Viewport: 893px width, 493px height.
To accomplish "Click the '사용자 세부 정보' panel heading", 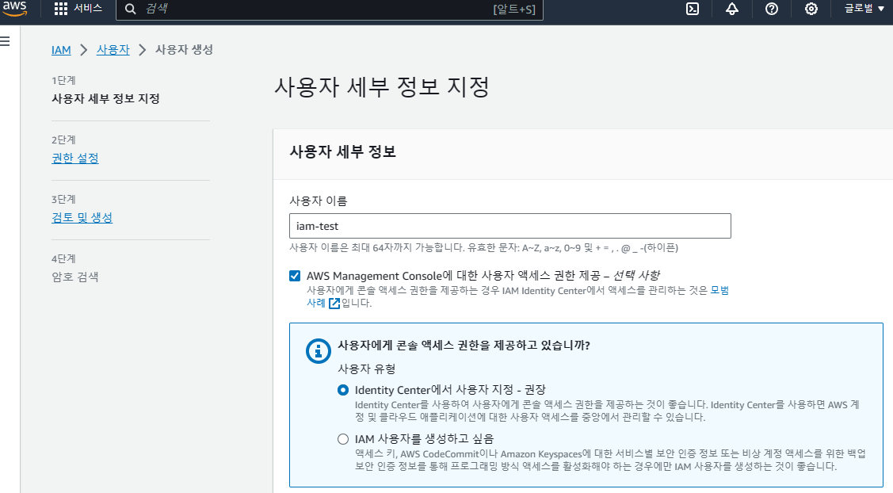I will [x=342, y=151].
